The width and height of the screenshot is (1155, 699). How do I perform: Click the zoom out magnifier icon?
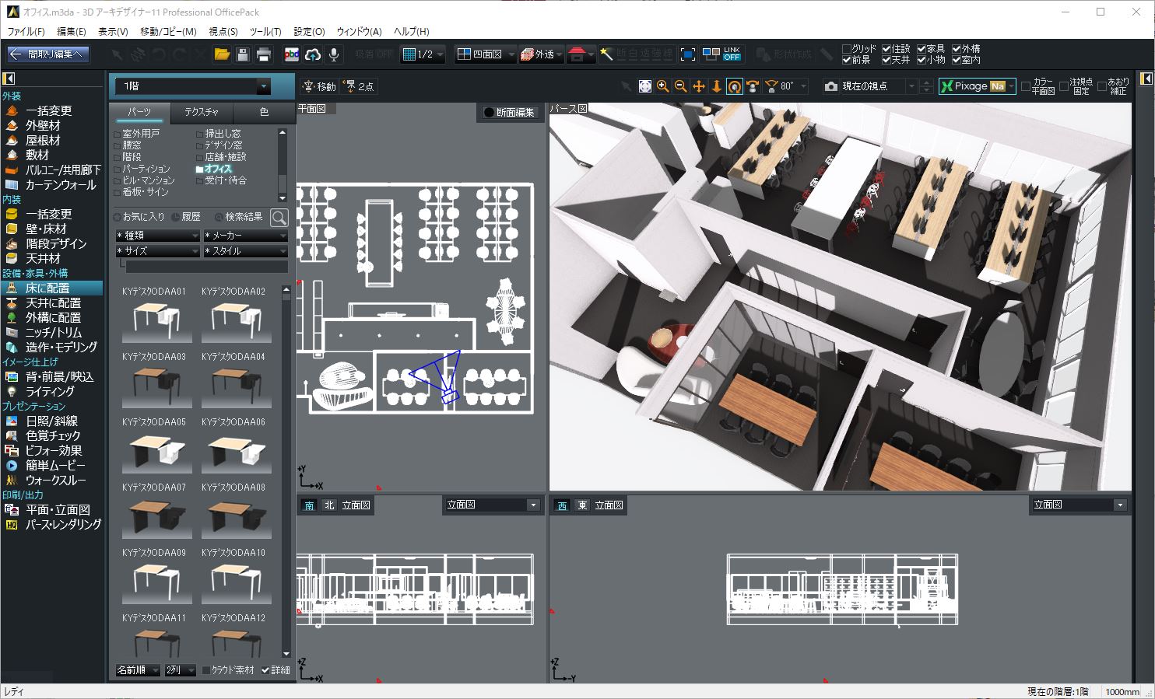coord(680,86)
